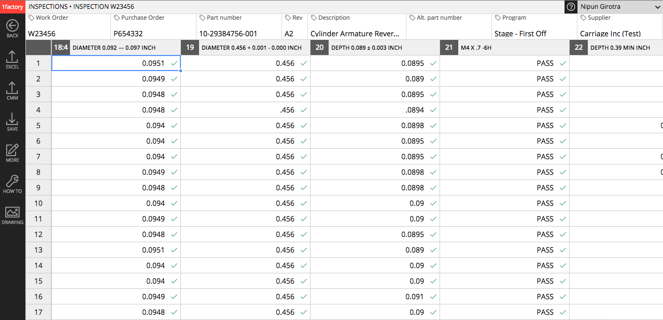
Task: Save the inspection using Save icon
Action: point(12,119)
